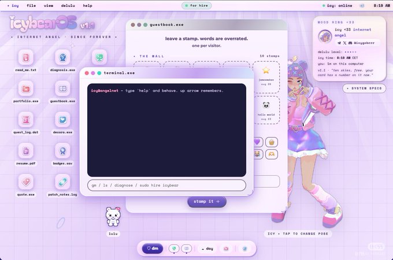The image size is (393, 260).
Task: Launch diagnosis.exe from the desktop
Action: pyautogui.click(x=62, y=58)
